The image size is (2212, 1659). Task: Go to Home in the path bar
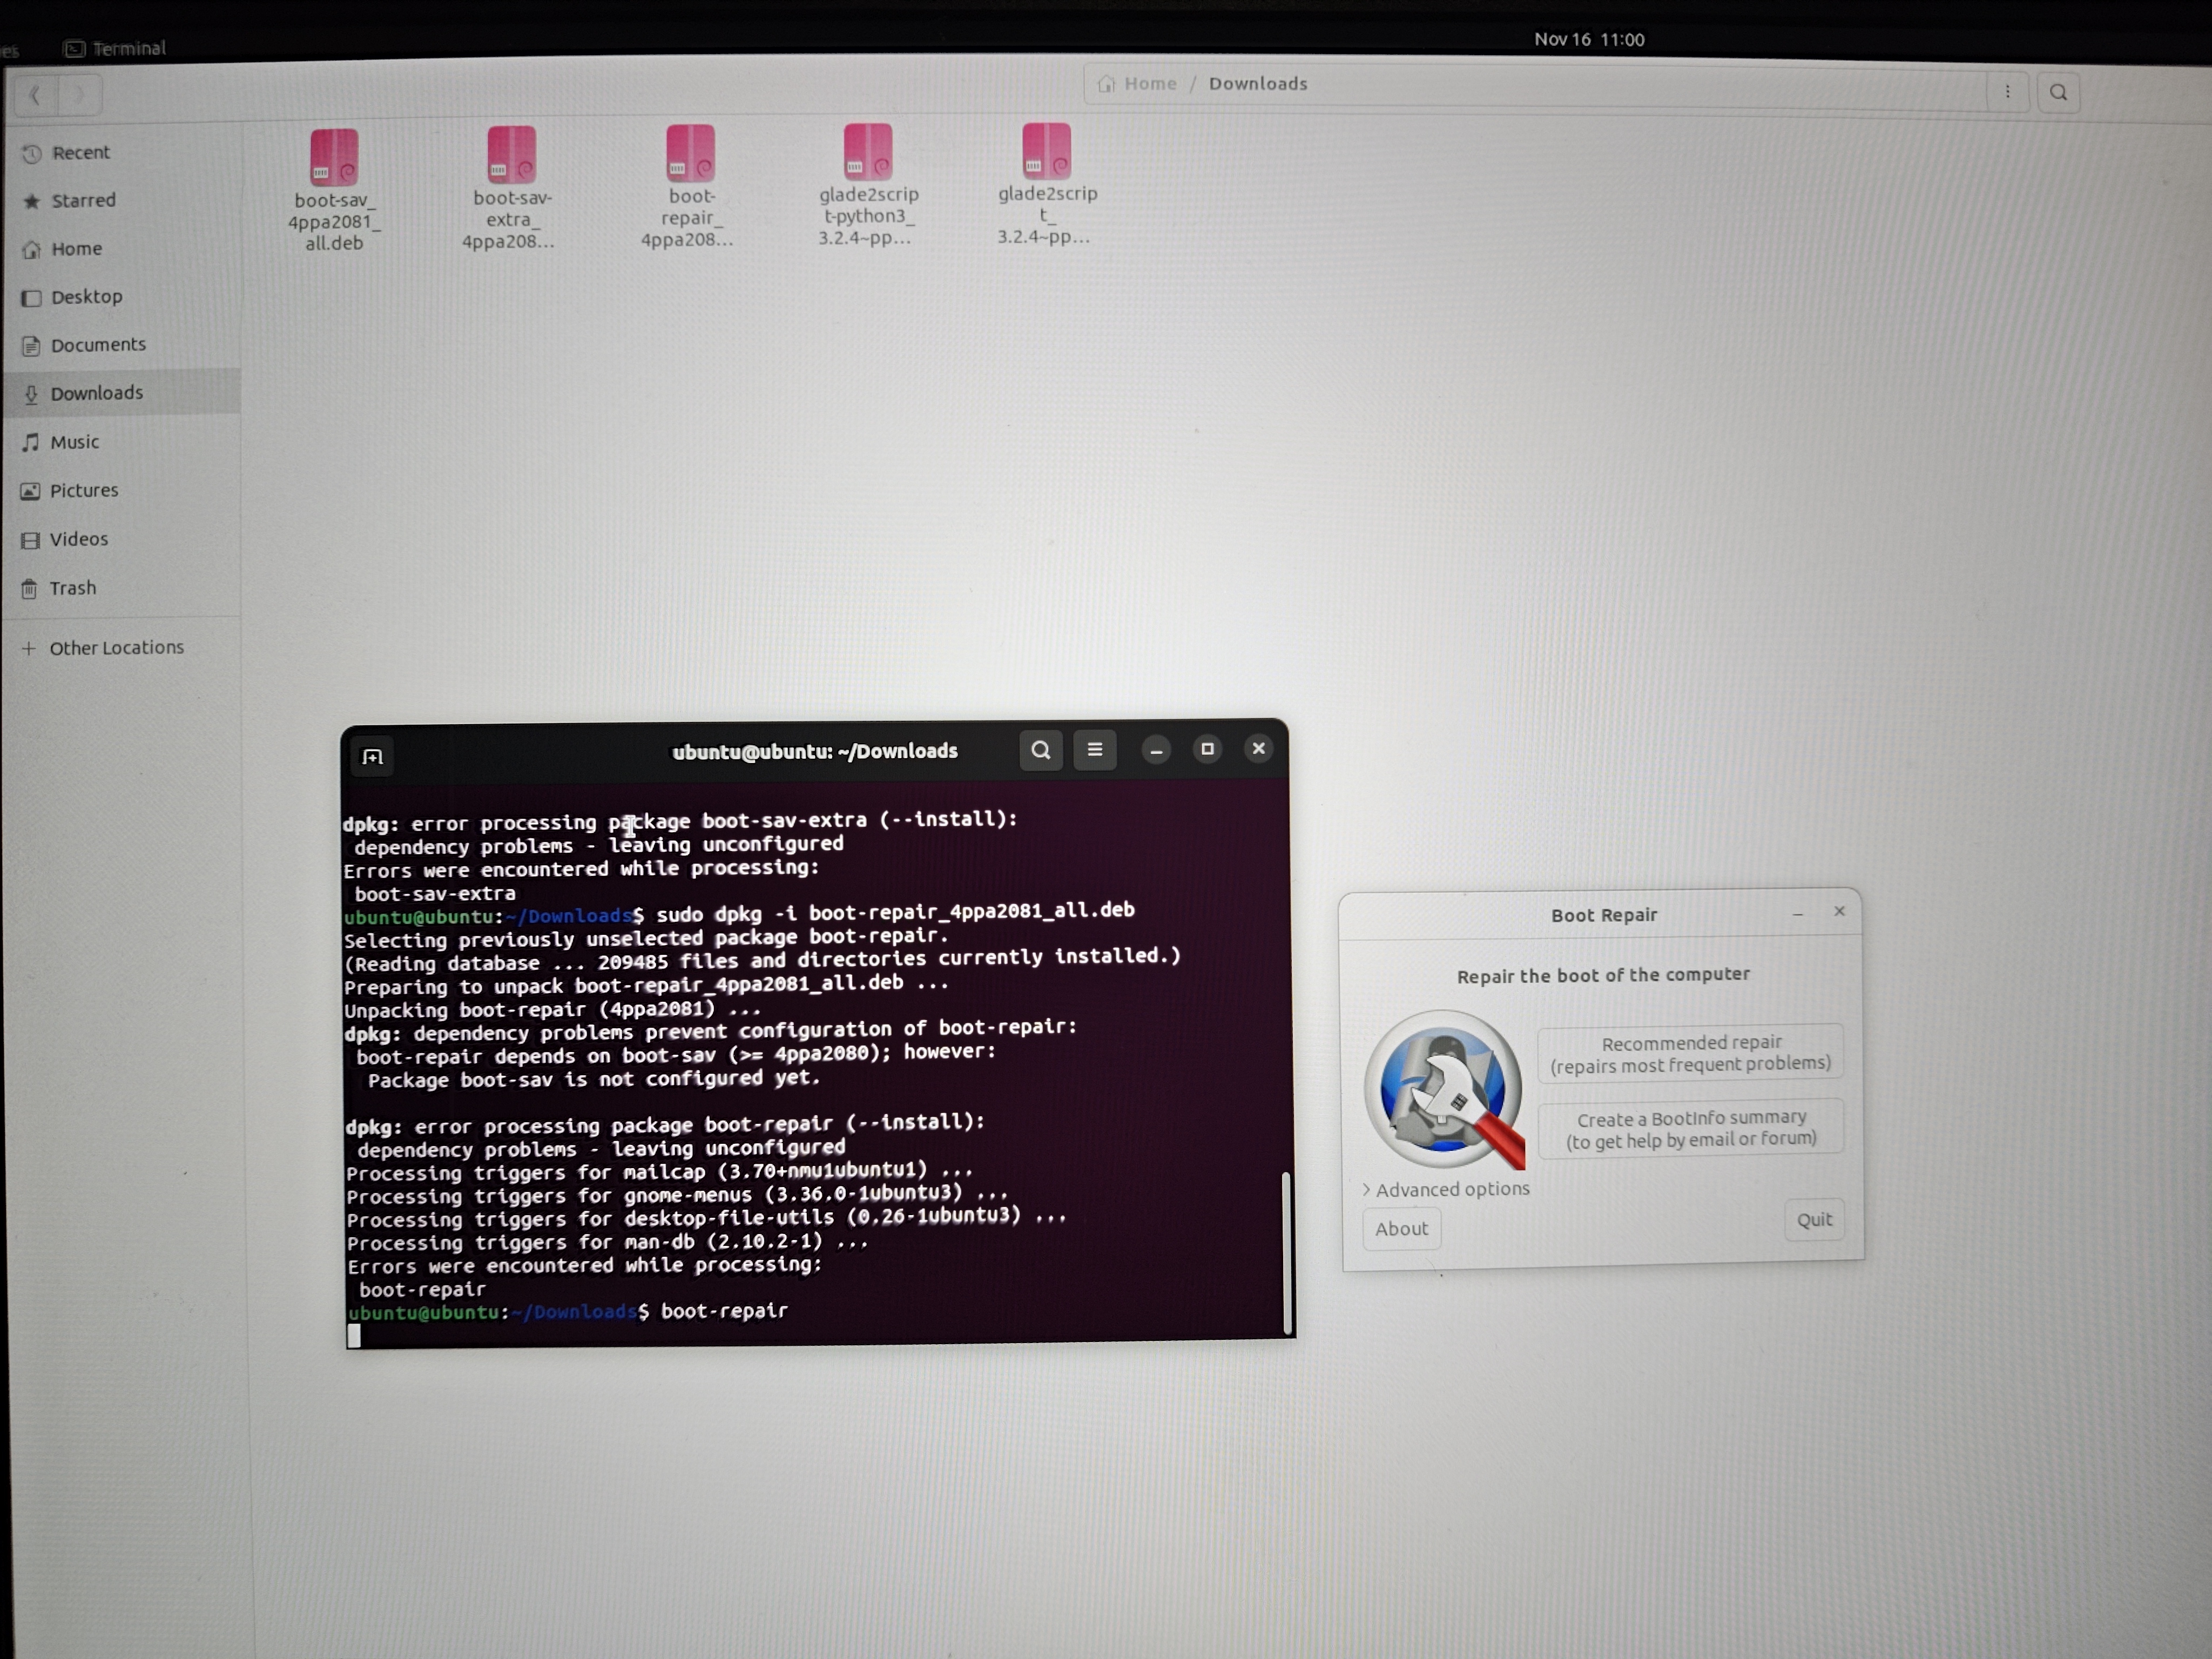point(1149,84)
